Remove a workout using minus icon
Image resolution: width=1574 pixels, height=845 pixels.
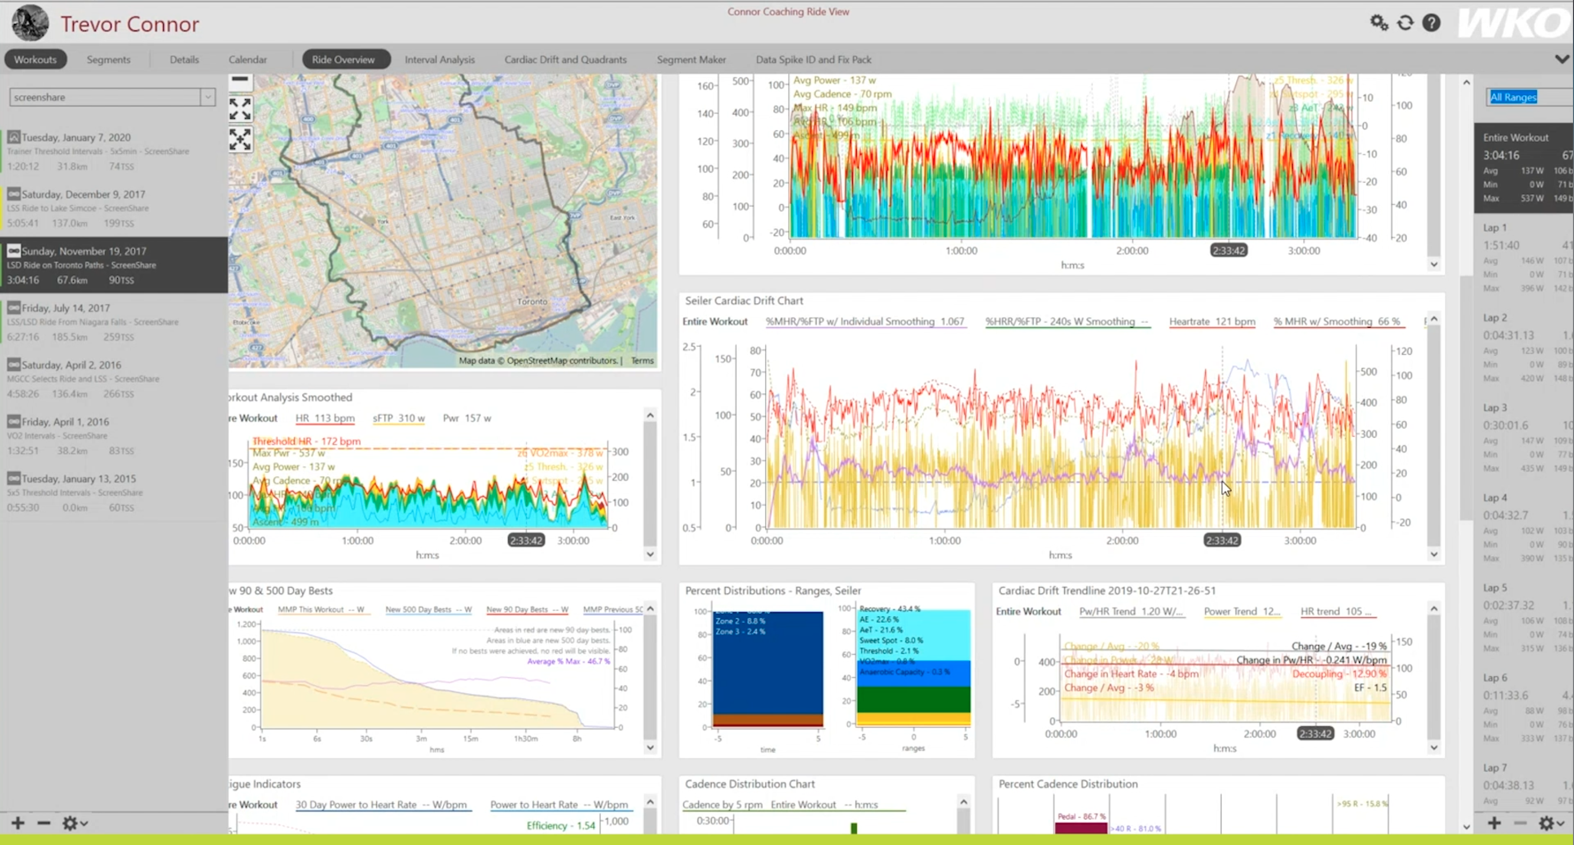coord(43,823)
